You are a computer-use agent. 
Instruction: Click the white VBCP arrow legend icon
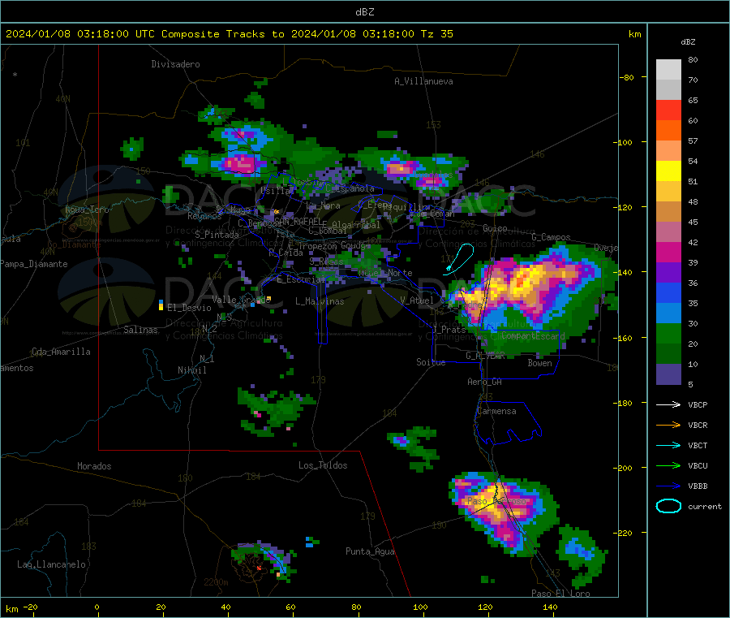coord(668,404)
